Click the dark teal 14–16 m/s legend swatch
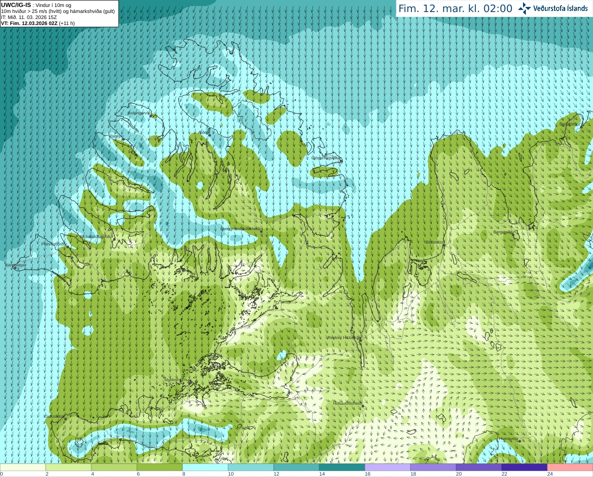 pyautogui.click(x=342, y=467)
